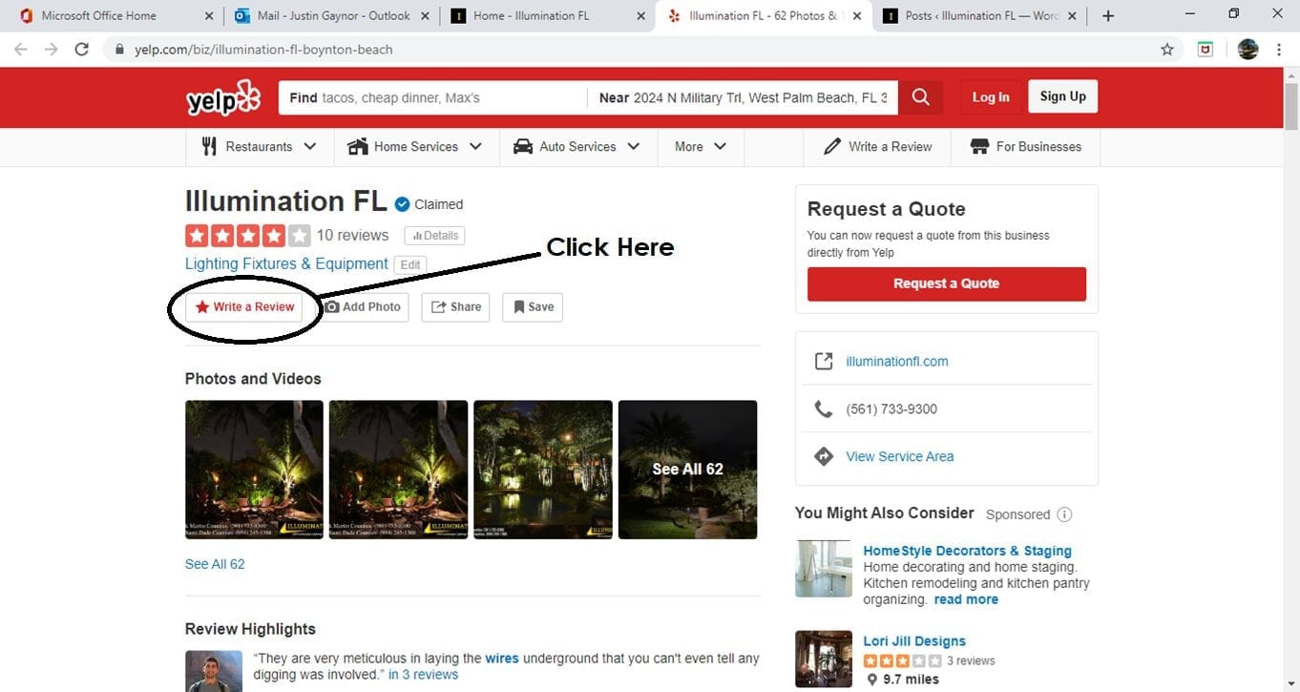This screenshot has height=692, width=1300.
Task: Click the Edit button beside category
Action: point(410,265)
